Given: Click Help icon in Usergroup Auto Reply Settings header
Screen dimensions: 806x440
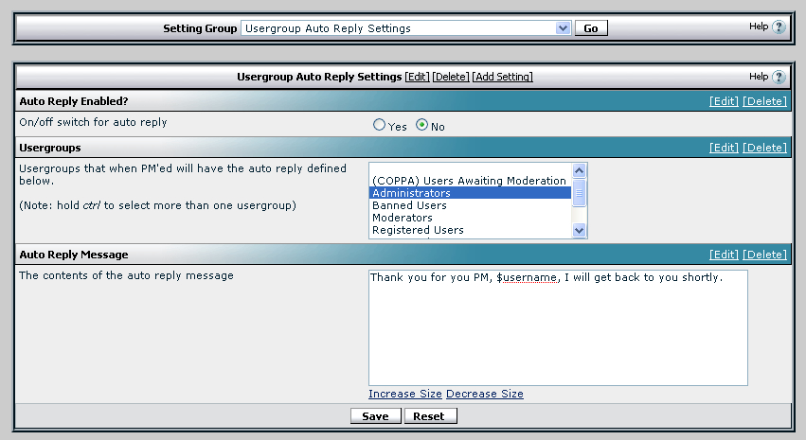Looking at the screenshot, I should [x=779, y=78].
